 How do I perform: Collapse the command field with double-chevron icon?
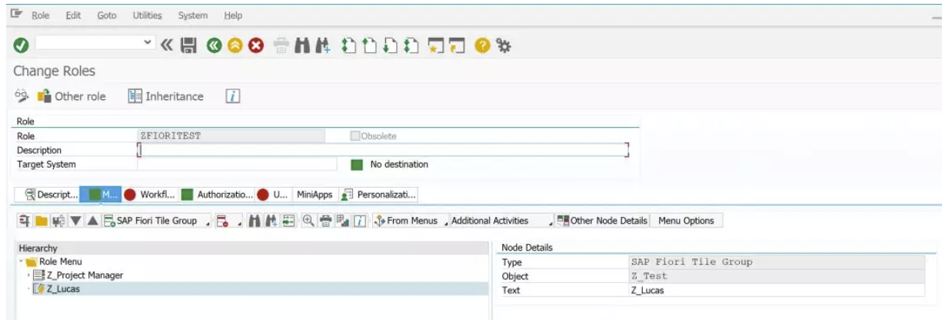tap(167, 46)
